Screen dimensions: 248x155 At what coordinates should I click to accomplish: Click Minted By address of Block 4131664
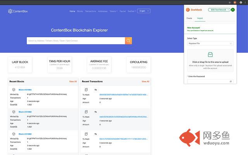[x=47, y=94]
